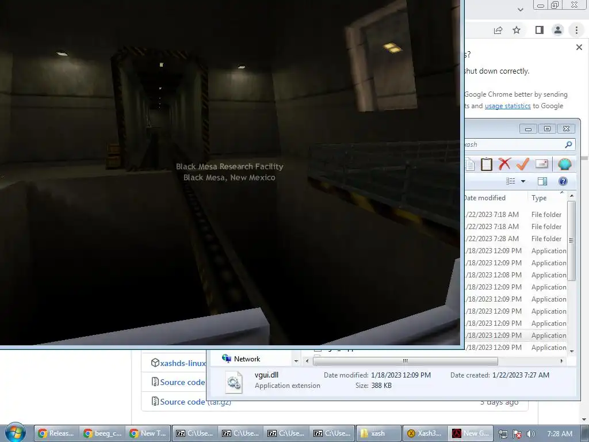Click the 7:28 AM taskbar clock
This screenshot has width=589, height=442.
click(x=559, y=434)
